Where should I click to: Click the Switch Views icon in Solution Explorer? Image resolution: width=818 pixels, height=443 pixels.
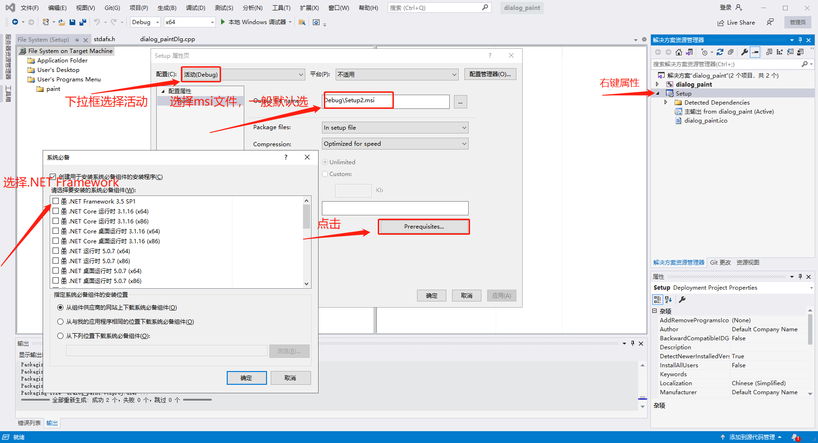tap(689, 52)
